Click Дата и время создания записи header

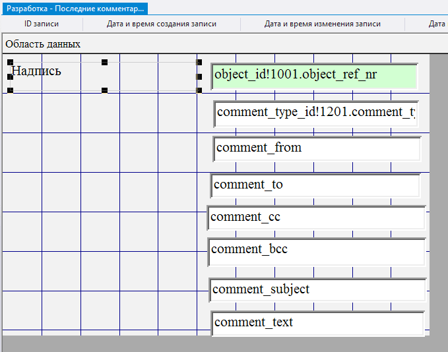coord(162,24)
